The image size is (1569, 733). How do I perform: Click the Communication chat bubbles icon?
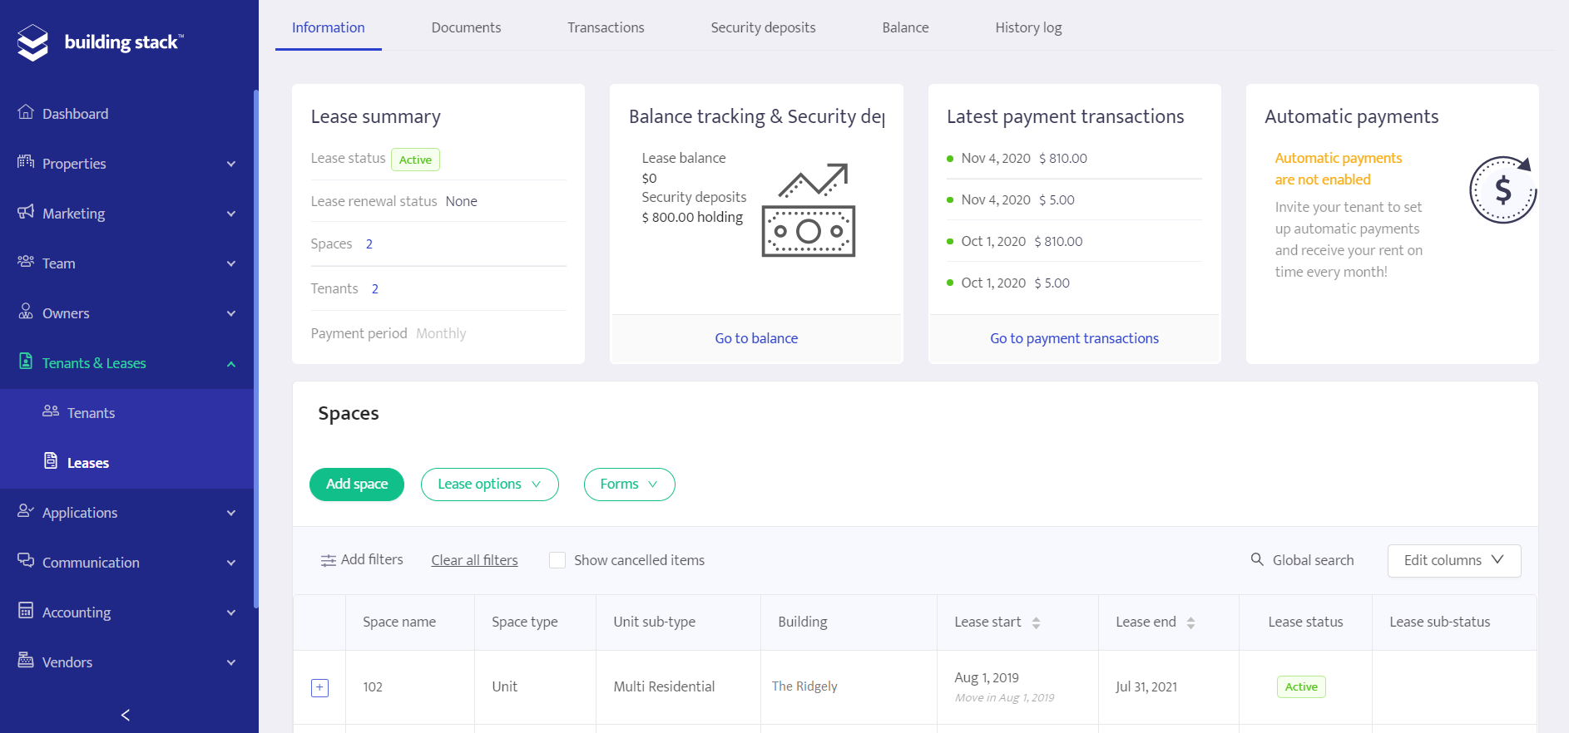point(26,561)
